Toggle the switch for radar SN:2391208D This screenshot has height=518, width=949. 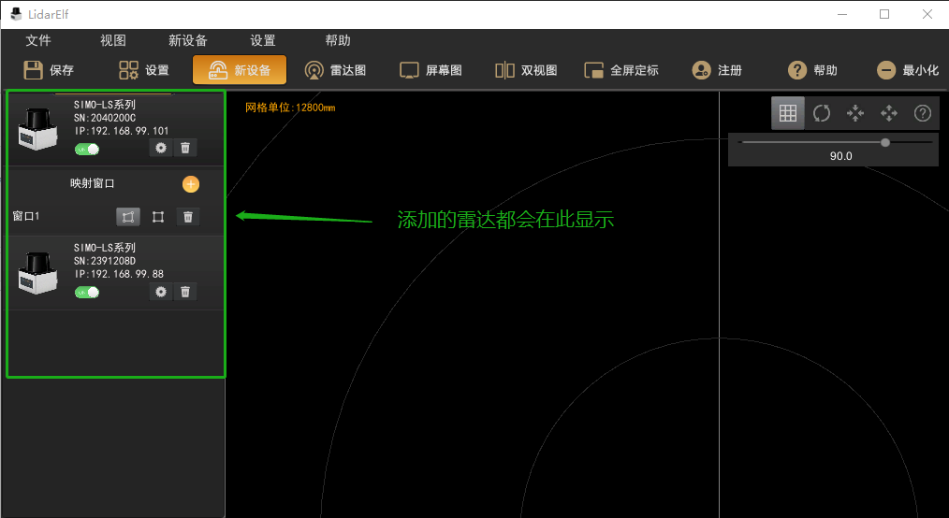click(87, 293)
